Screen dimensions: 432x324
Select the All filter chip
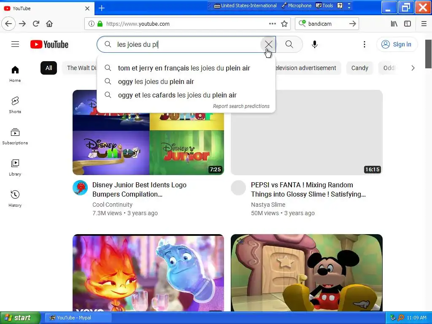coord(49,68)
